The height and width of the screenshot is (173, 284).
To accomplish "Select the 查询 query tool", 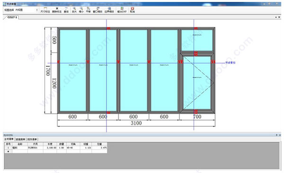I will click(x=66, y=10).
